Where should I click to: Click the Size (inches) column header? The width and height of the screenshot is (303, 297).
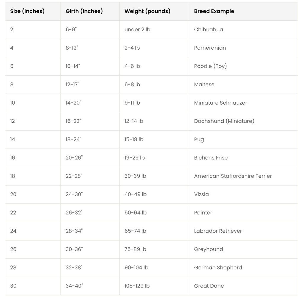[x=33, y=12]
